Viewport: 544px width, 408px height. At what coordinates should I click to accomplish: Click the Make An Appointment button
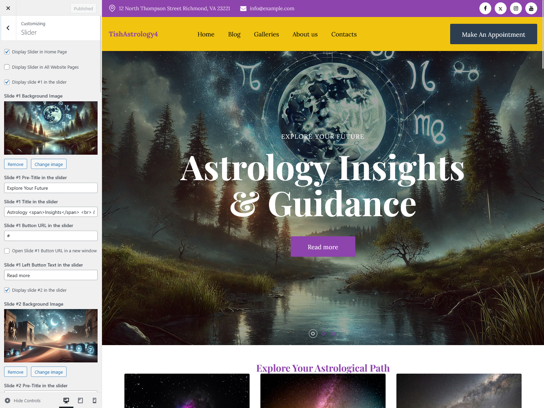click(x=493, y=34)
